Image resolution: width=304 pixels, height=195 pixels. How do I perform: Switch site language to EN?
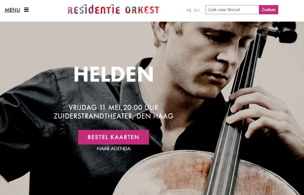click(197, 10)
